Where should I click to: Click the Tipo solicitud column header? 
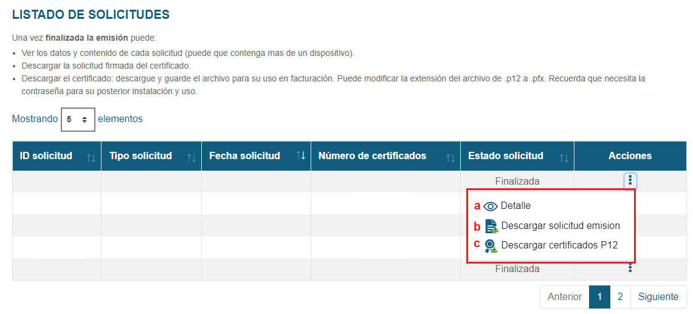[151, 156]
